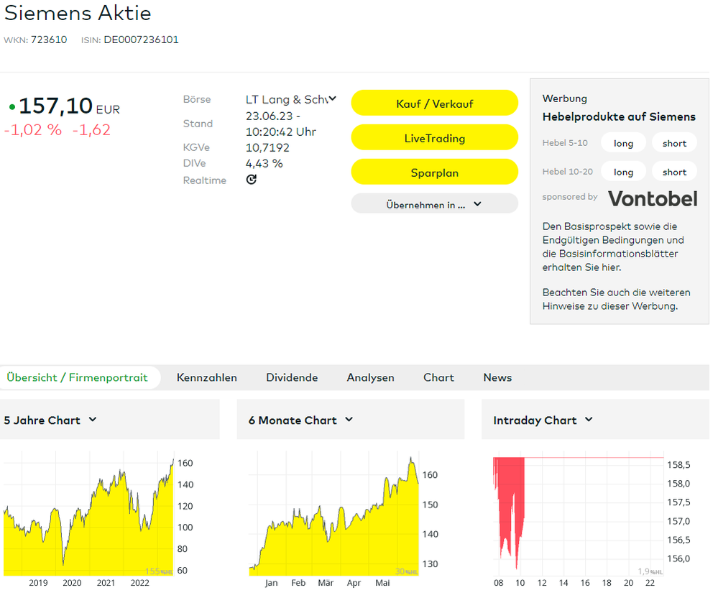Viewport: 718px width, 603px height.
Task: Open the Intraday Chart period chevron
Action: point(589,420)
